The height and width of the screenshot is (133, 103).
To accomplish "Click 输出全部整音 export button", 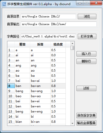I will tap(86, 123).
